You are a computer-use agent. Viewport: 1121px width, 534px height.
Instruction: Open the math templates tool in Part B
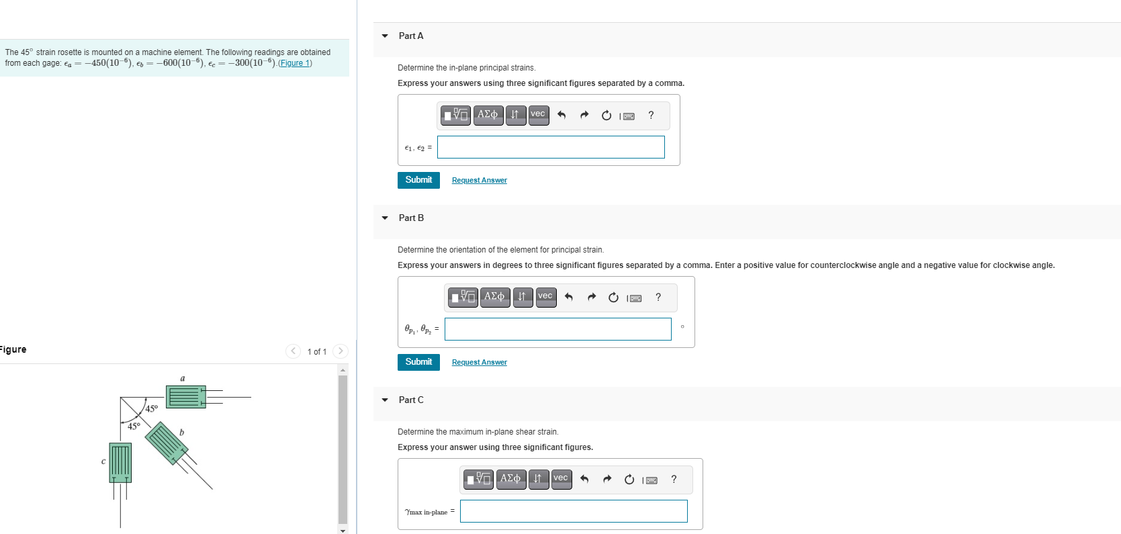pos(464,297)
